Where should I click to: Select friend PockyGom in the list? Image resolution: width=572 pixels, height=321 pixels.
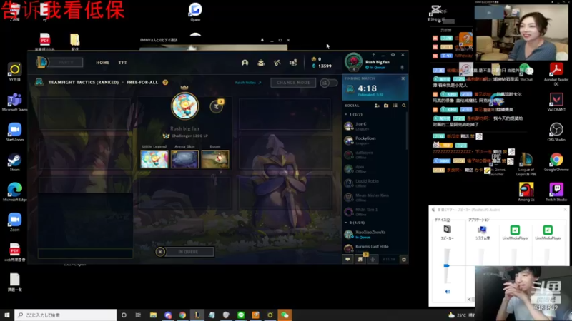coord(375,140)
